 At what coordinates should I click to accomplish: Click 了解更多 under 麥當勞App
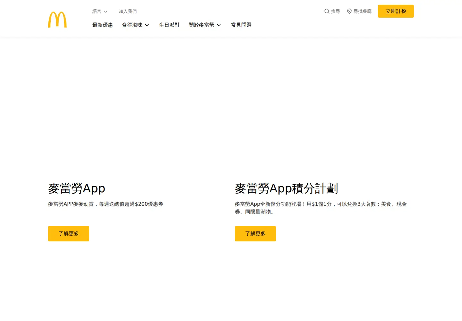pos(69,234)
